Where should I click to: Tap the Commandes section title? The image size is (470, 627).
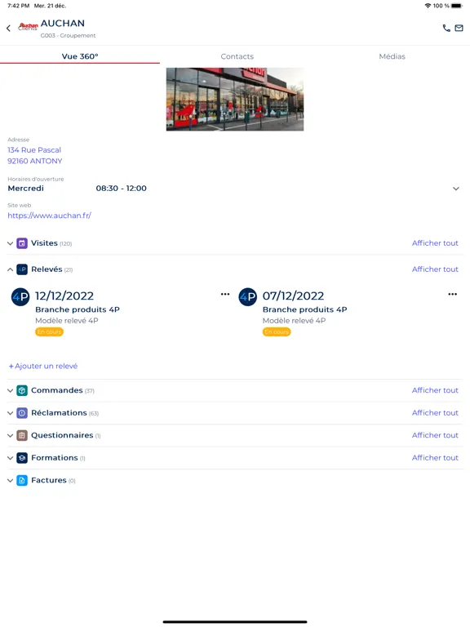tap(57, 390)
